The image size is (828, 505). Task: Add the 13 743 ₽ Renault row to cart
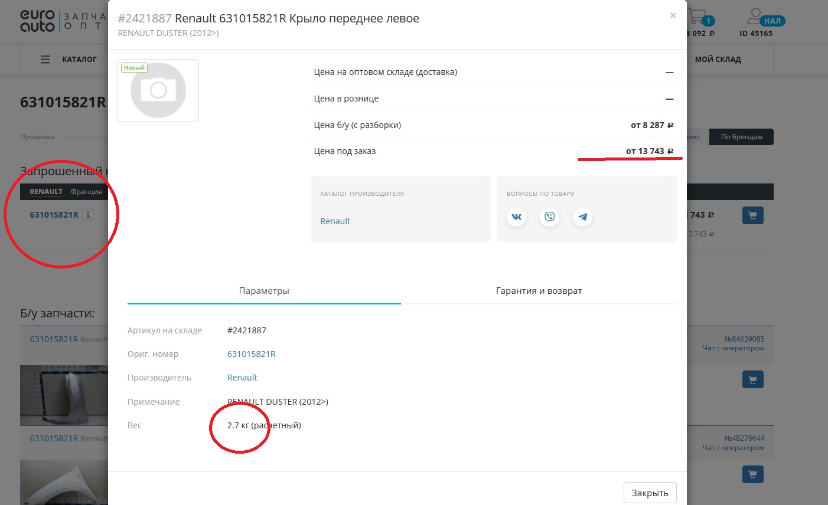coord(752,215)
